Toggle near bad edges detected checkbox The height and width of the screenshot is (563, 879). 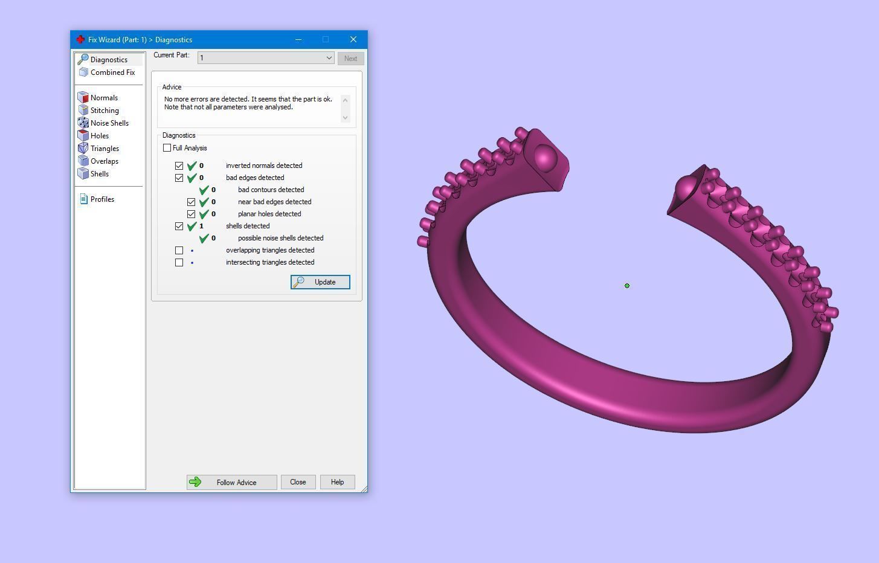click(x=191, y=202)
